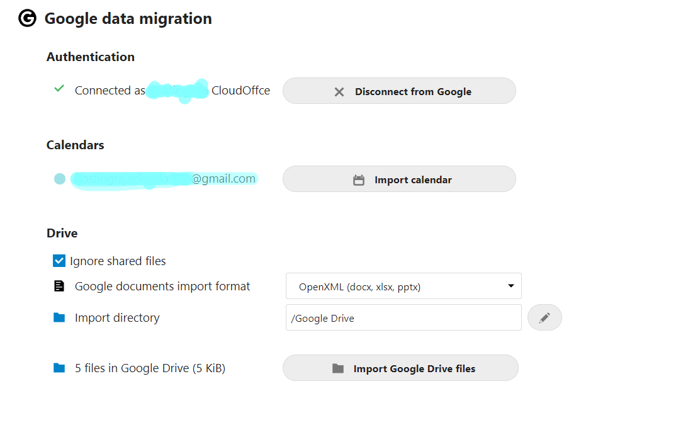This screenshot has width=683, height=437.
Task: Toggle the Ignore shared files checkbox
Action: 59,261
